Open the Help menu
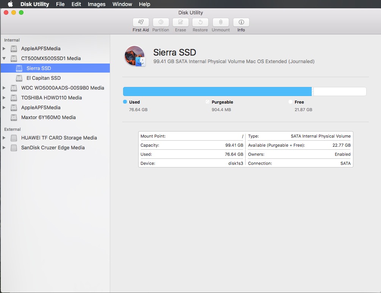This screenshot has width=381, height=293. [145, 4]
